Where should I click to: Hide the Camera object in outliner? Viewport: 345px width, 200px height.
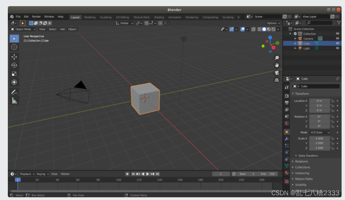click(338, 39)
